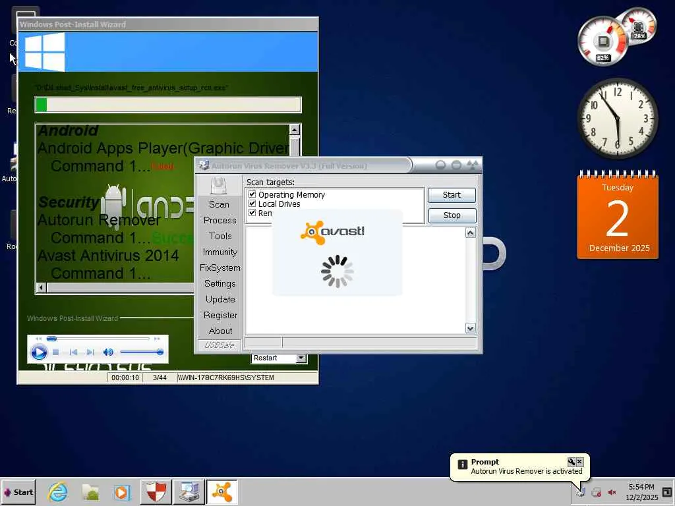This screenshot has height=506, width=675.
Task: Click the calendar gadget showing Tuesday 2
Action: click(x=617, y=215)
